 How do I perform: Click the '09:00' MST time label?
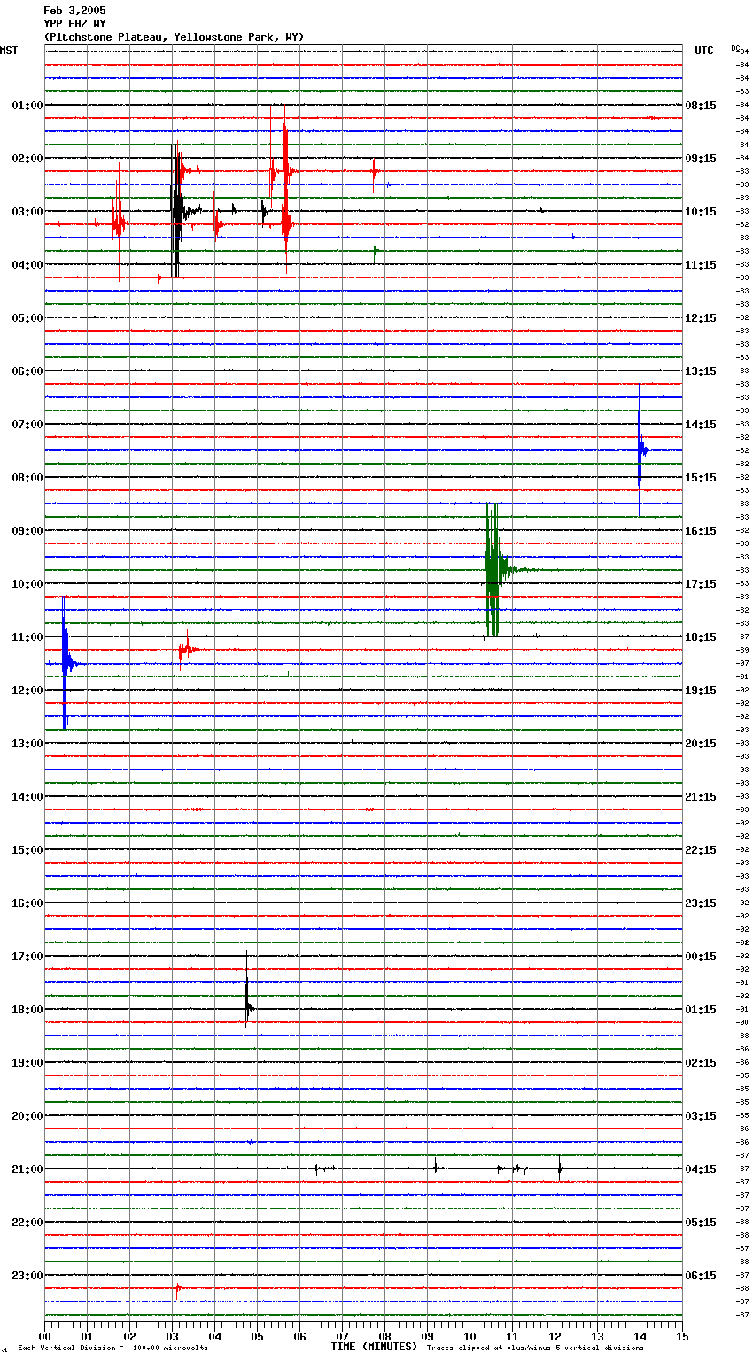(x=27, y=531)
